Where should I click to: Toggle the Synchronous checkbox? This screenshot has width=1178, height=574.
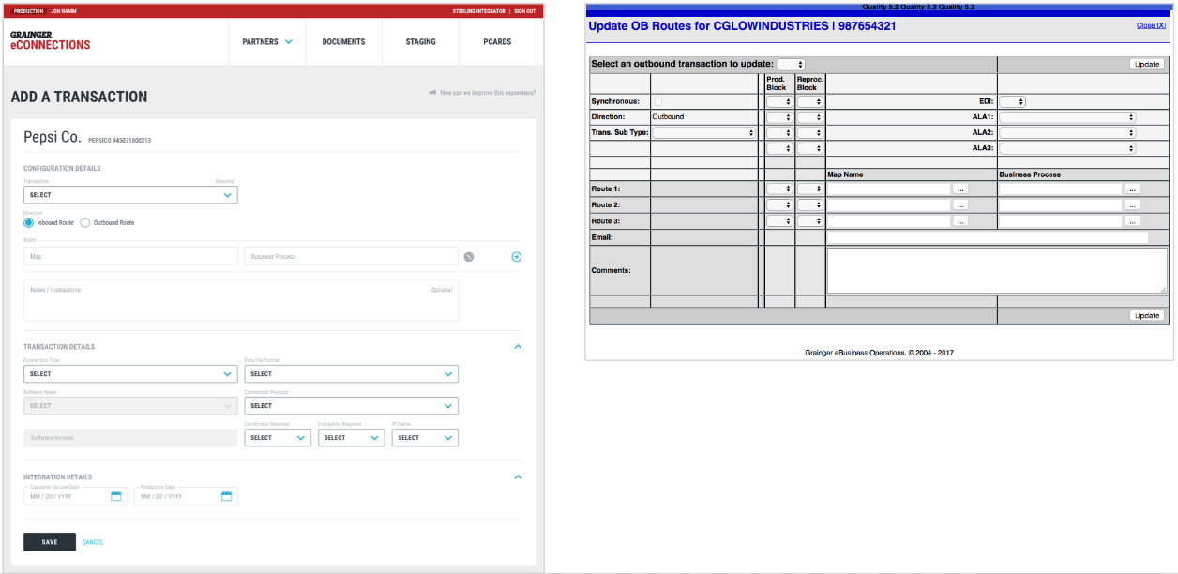657,101
